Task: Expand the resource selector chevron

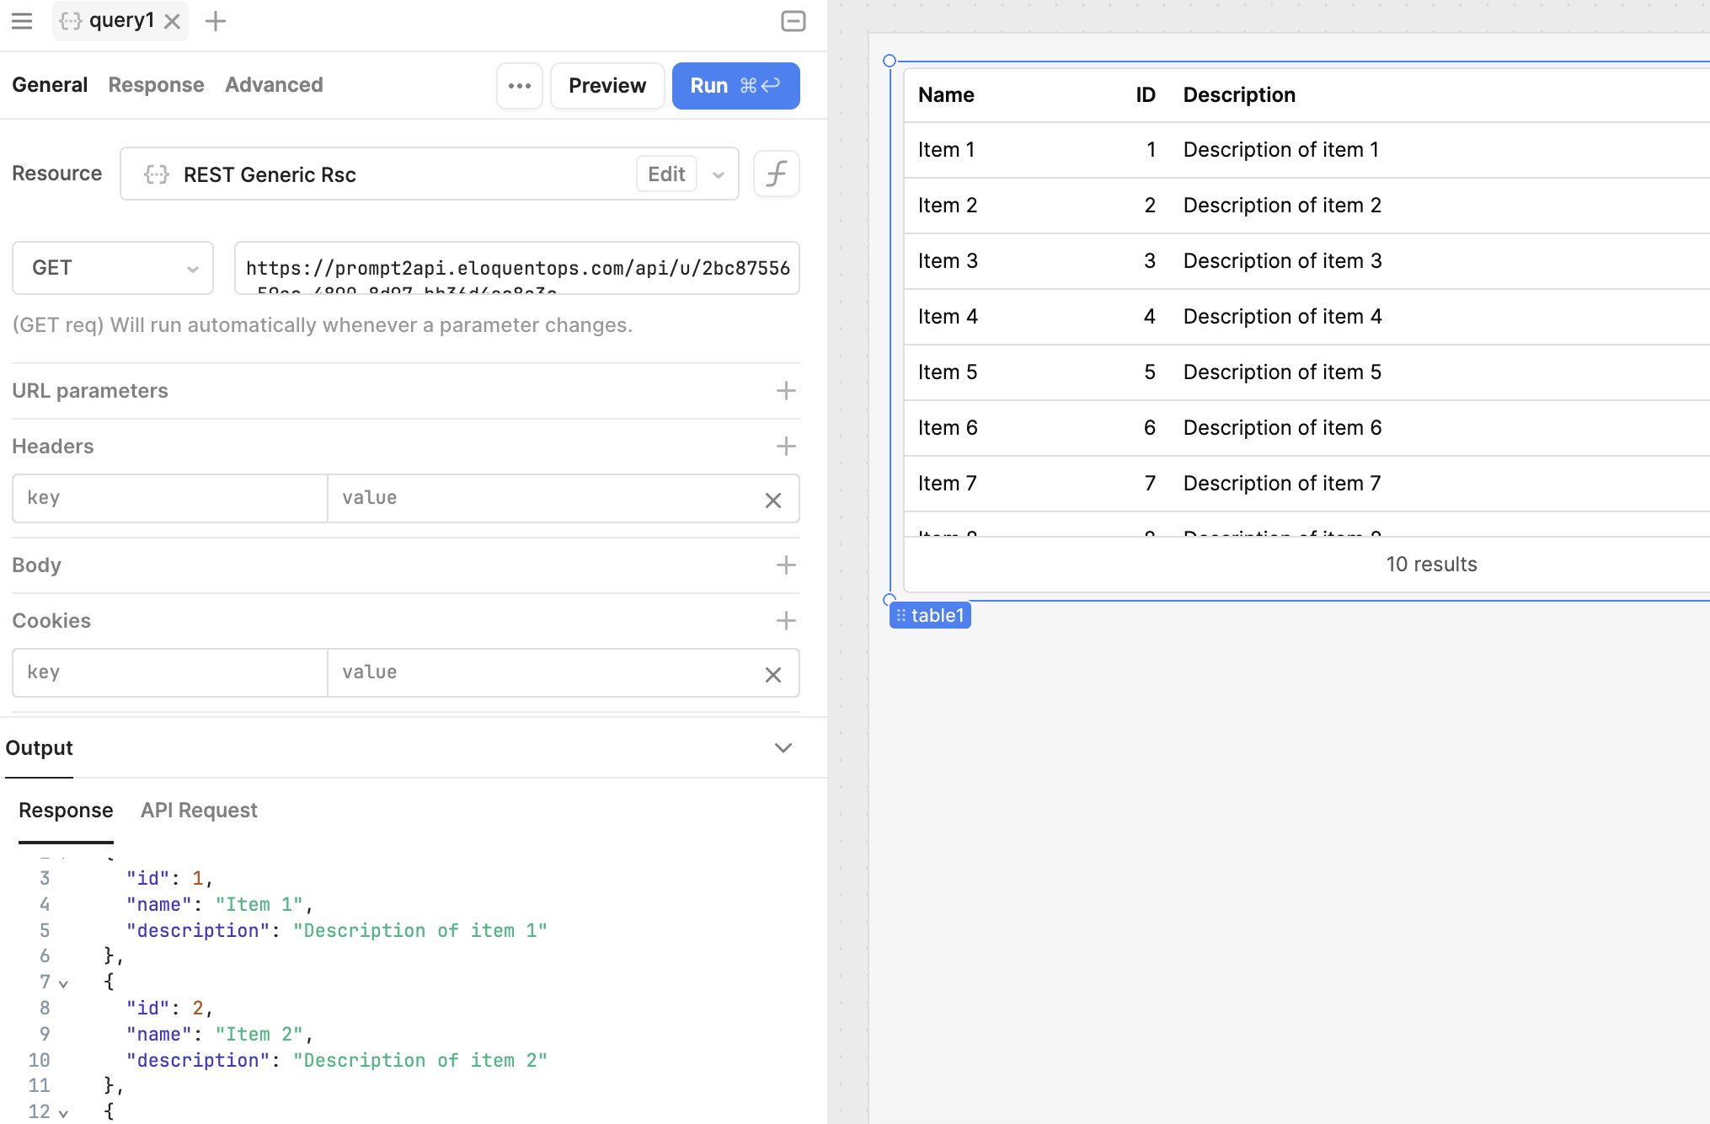Action: coord(719,175)
